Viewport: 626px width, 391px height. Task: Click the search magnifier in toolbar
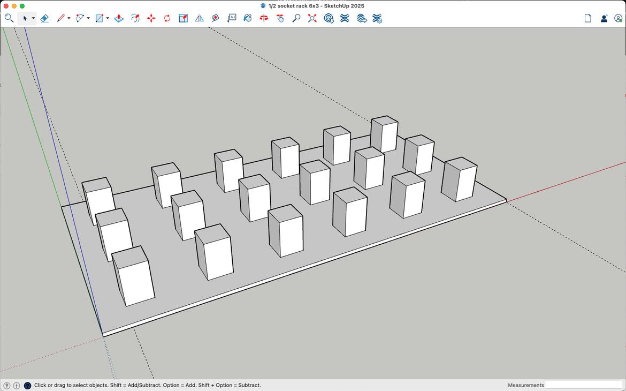pyautogui.click(x=9, y=18)
